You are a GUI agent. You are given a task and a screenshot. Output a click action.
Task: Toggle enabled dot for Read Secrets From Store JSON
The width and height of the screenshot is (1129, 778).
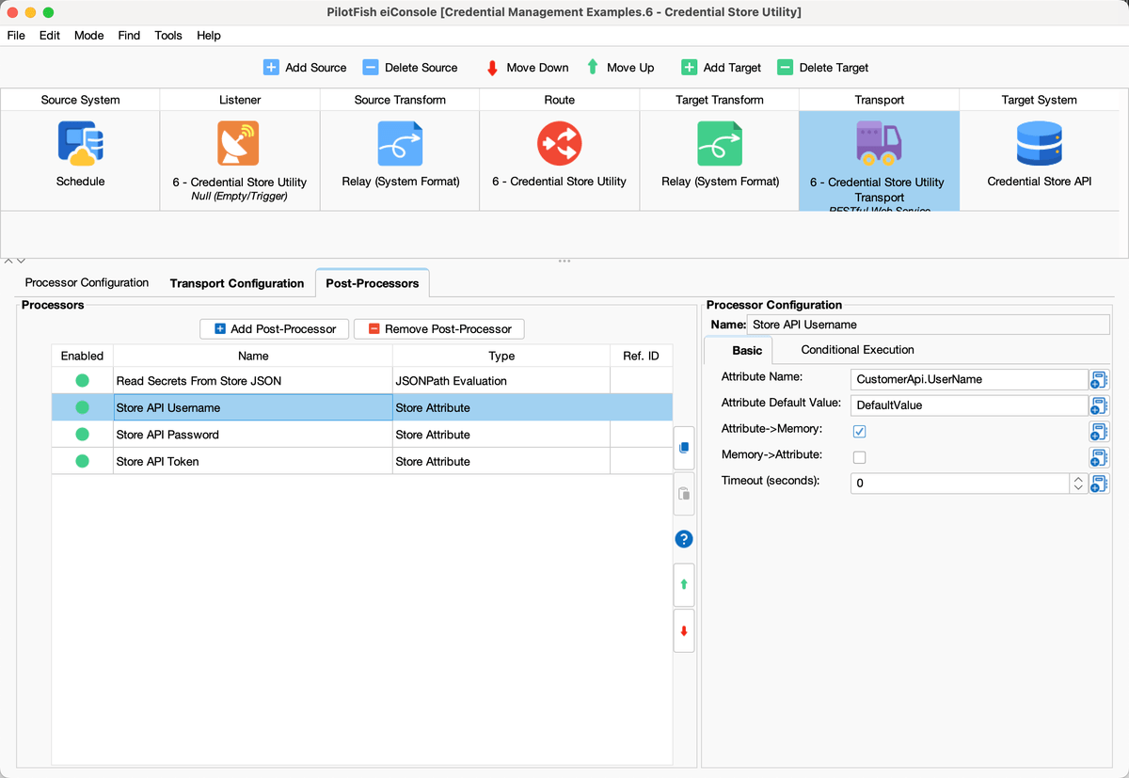tap(82, 381)
